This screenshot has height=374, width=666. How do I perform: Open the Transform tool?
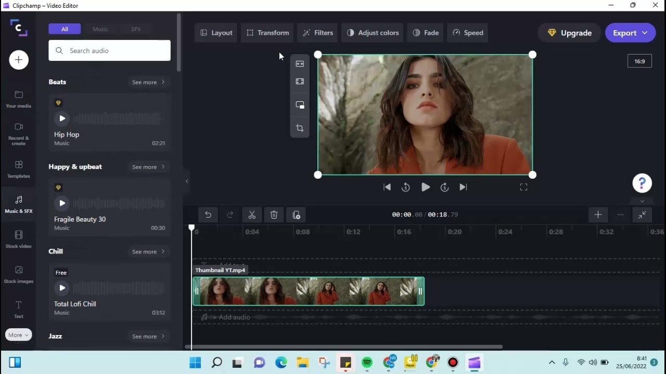tap(267, 33)
